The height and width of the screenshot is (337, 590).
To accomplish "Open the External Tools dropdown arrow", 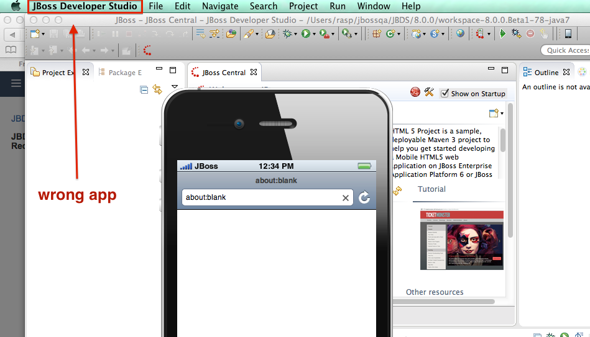I will coord(333,34).
